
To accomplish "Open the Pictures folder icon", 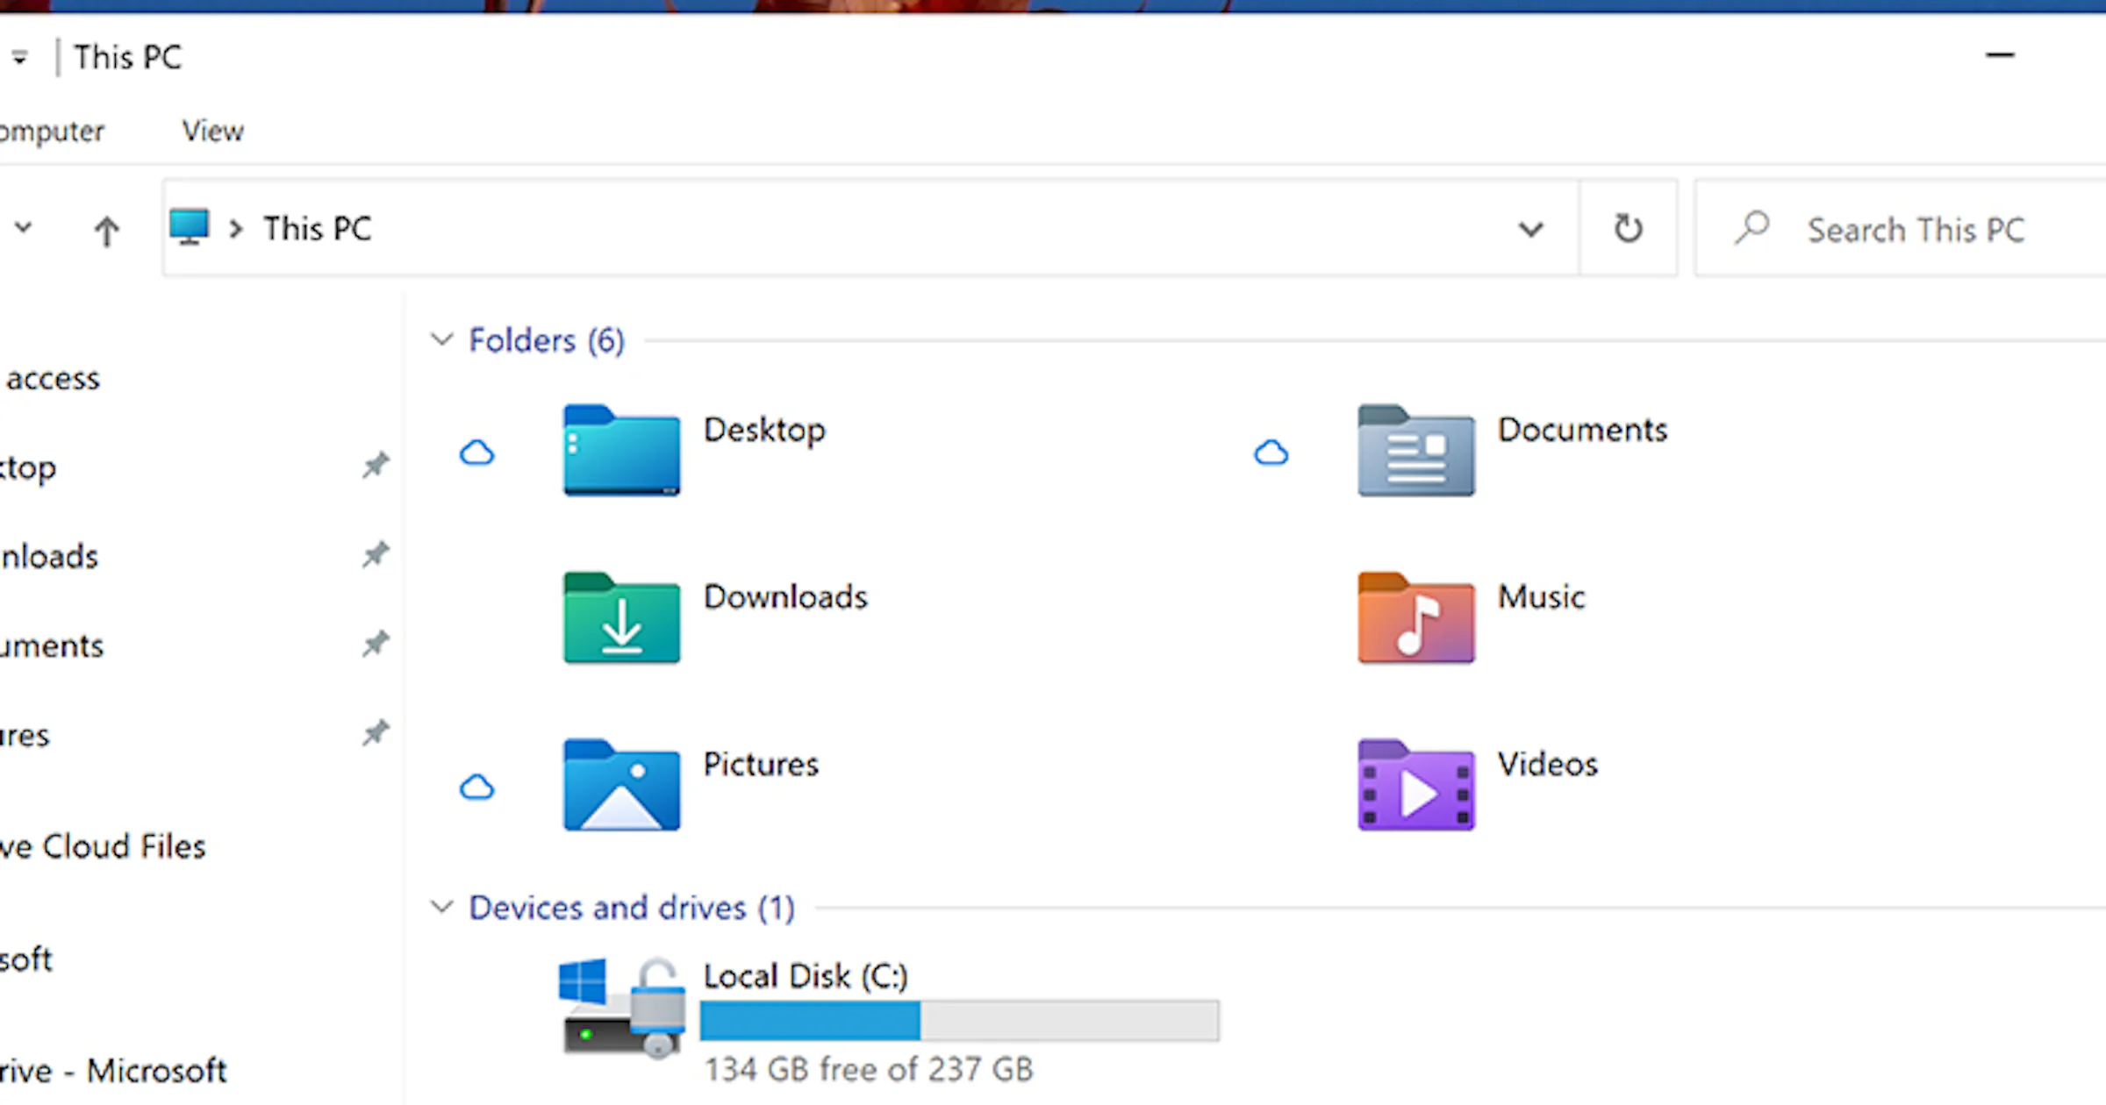I will 621,785.
